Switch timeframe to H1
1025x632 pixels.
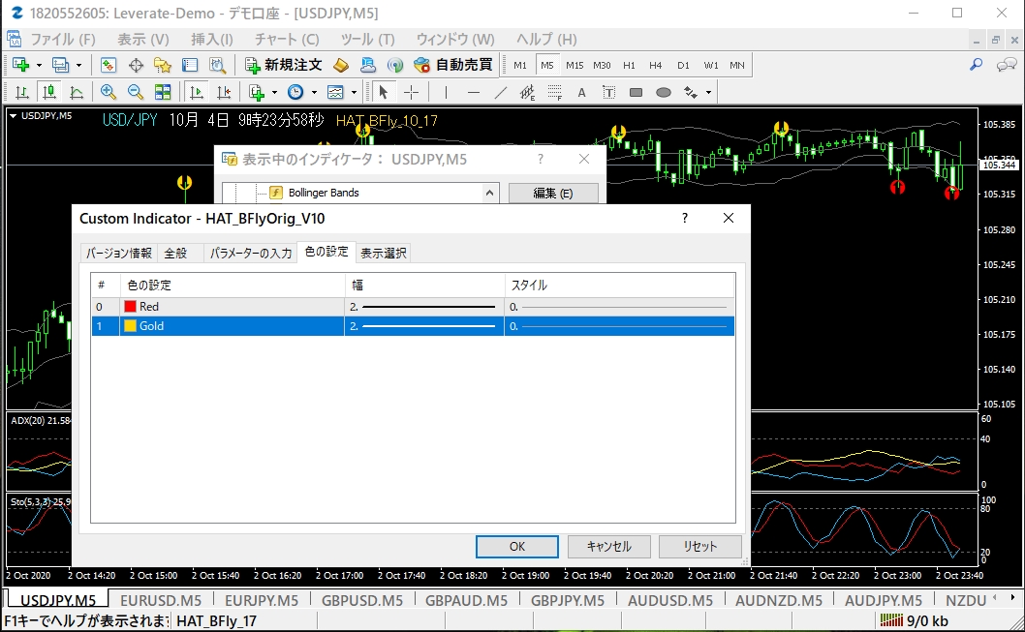coord(629,65)
